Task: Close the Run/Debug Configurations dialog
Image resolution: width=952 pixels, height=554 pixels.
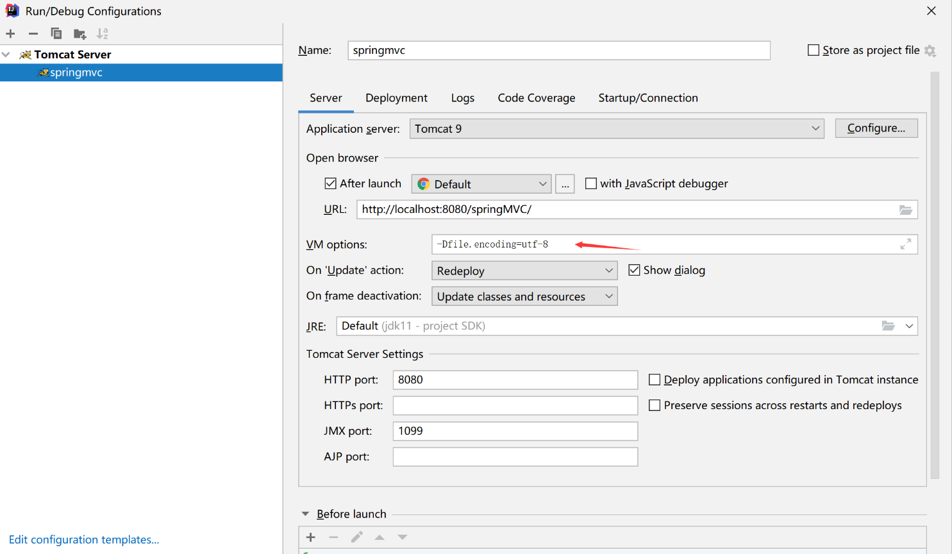Action: 931,11
